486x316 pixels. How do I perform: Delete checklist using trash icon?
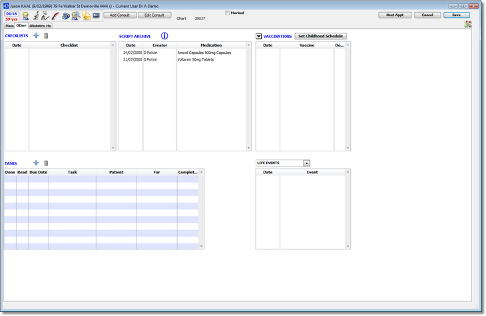pyautogui.click(x=46, y=36)
